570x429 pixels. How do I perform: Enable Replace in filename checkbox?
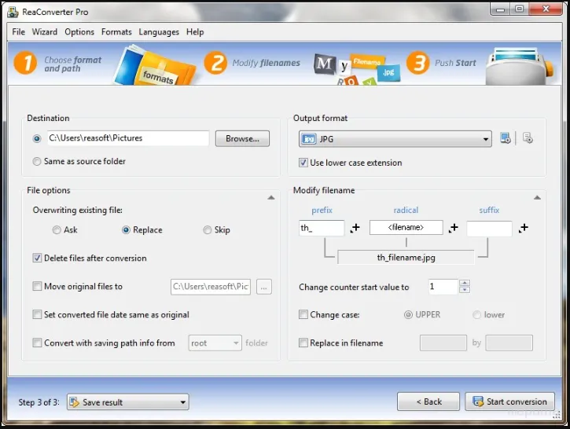pyautogui.click(x=303, y=343)
